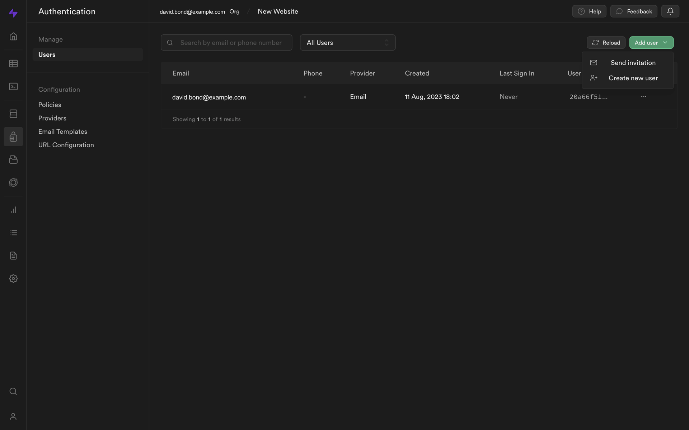The image size is (689, 430).
Task: Go to the Home icon in sidebar
Action: (x=13, y=37)
